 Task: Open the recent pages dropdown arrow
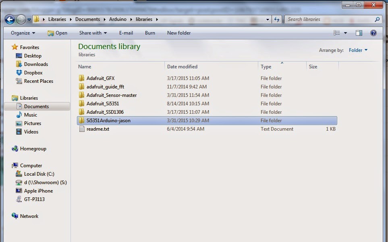tap(29, 20)
